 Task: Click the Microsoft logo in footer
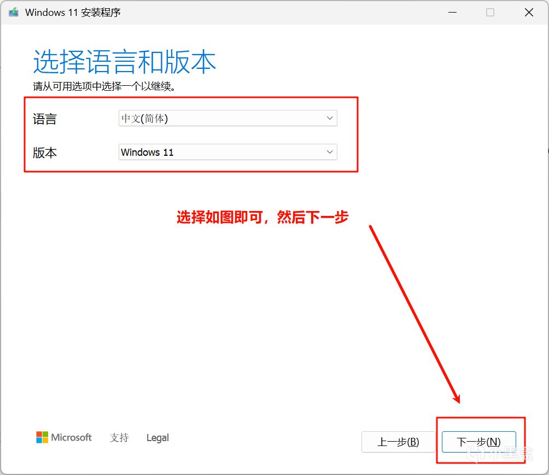coord(64,437)
